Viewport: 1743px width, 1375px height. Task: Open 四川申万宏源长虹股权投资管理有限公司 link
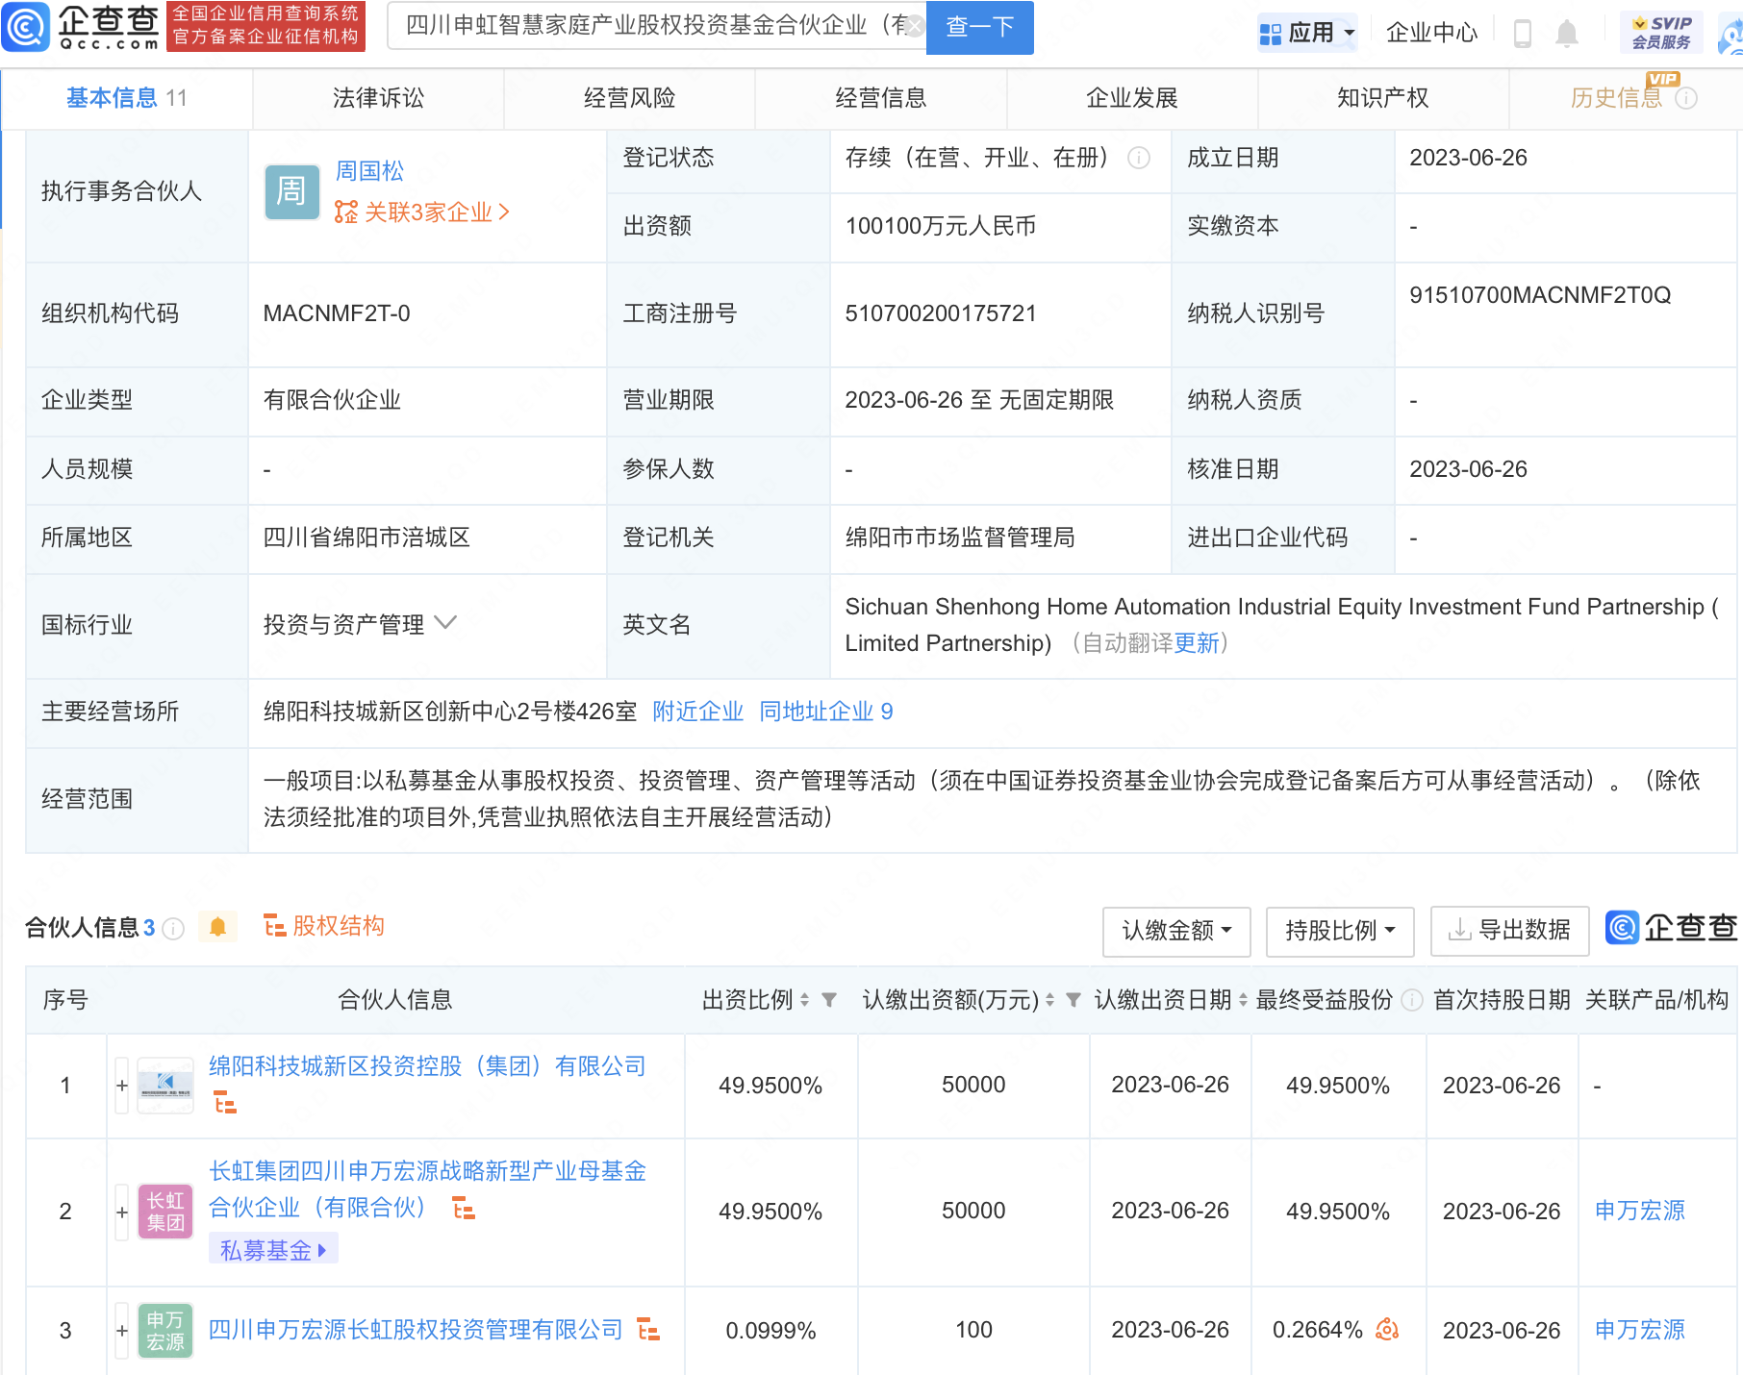point(416,1330)
